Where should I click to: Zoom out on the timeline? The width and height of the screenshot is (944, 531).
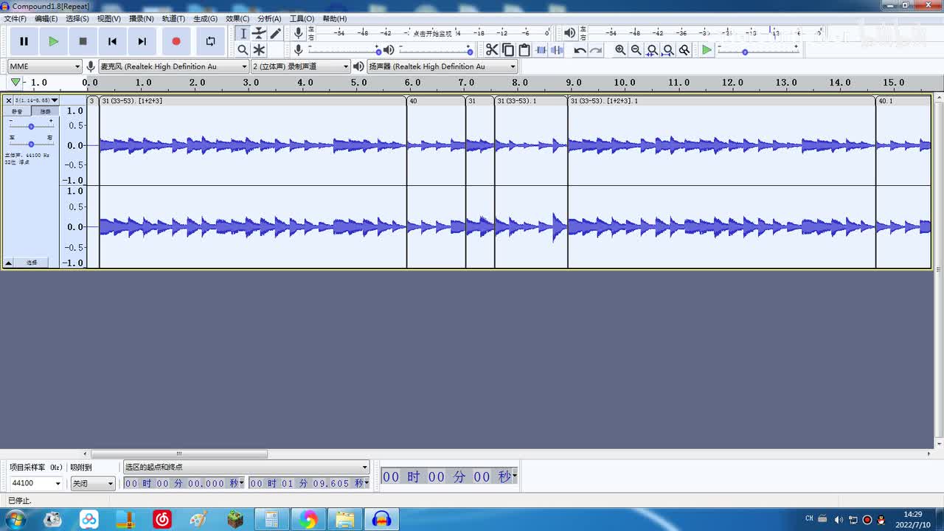point(636,49)
